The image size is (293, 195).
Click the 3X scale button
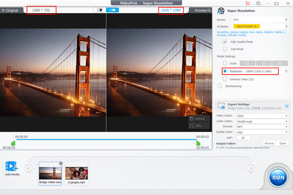264,63
